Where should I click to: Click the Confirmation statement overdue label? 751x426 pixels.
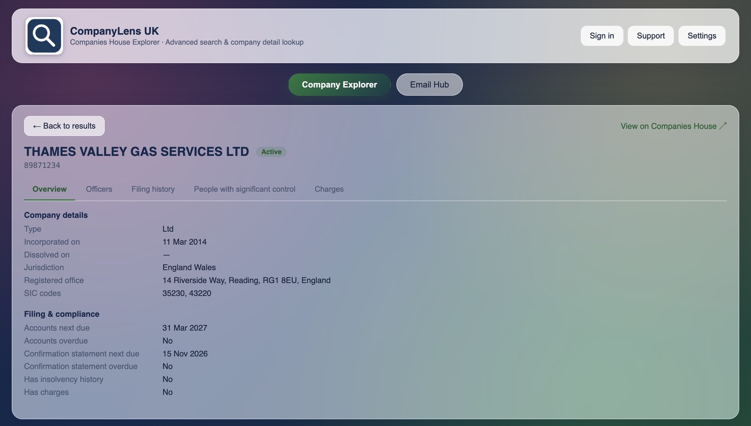point(81,366)
